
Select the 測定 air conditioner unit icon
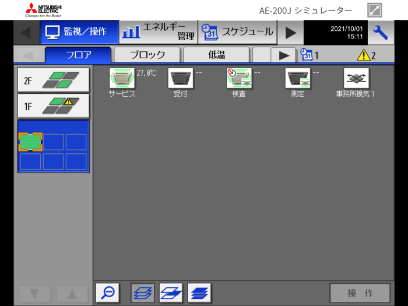pos(298,78)
